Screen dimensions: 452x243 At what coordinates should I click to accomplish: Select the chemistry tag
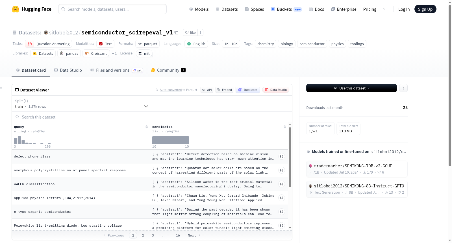pos(266,44)
